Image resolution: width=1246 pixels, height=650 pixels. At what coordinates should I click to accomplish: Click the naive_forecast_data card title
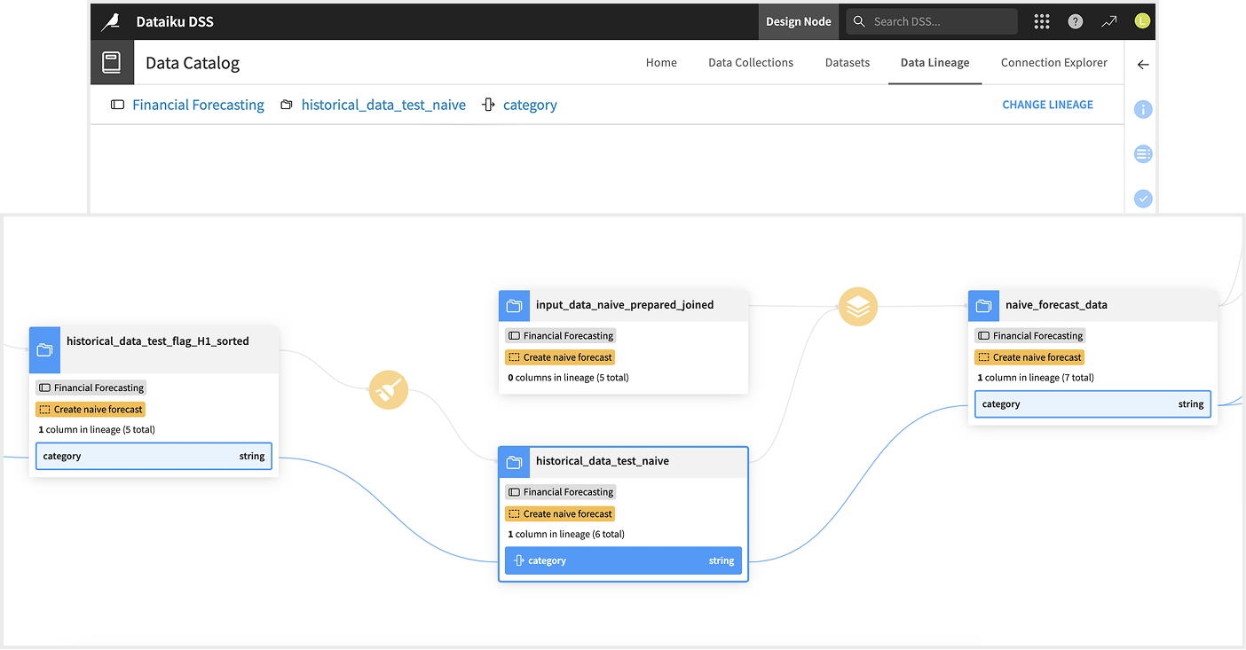click(1056, 305)
